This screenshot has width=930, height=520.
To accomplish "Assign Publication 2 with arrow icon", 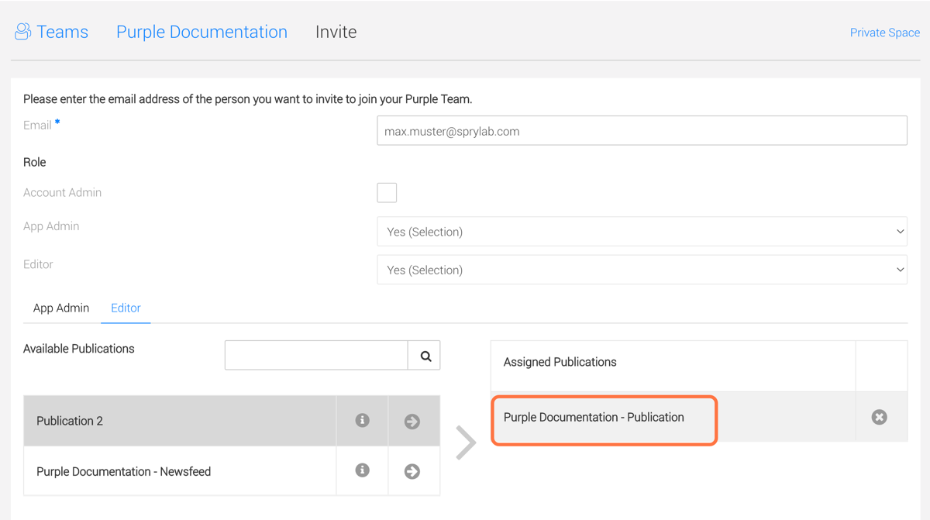I will click(412, 422).
